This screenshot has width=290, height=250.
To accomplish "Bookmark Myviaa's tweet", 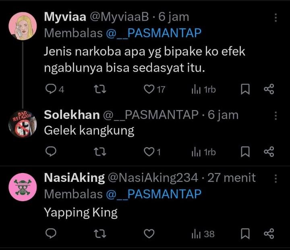I will pos(245,90).
